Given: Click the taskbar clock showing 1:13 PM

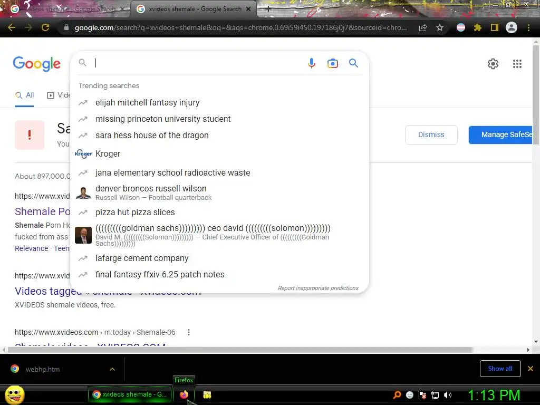Looking at the screenshot, I should [494, 395].
